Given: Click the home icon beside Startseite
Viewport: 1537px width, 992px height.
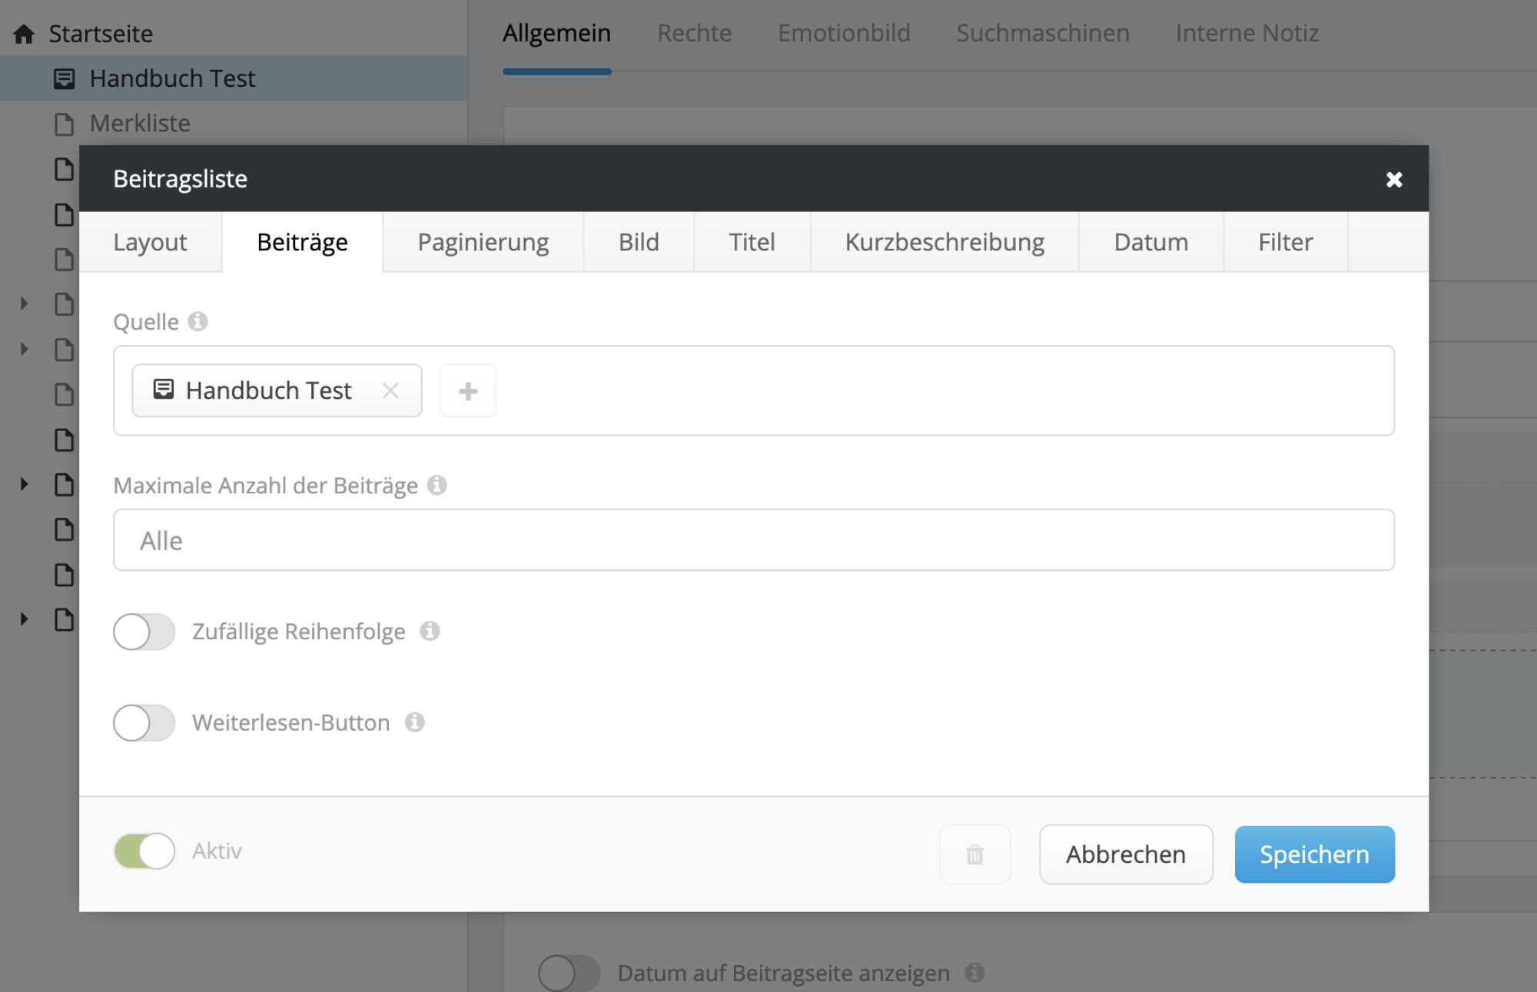Looking at the screenshot, I should (25, 33).
